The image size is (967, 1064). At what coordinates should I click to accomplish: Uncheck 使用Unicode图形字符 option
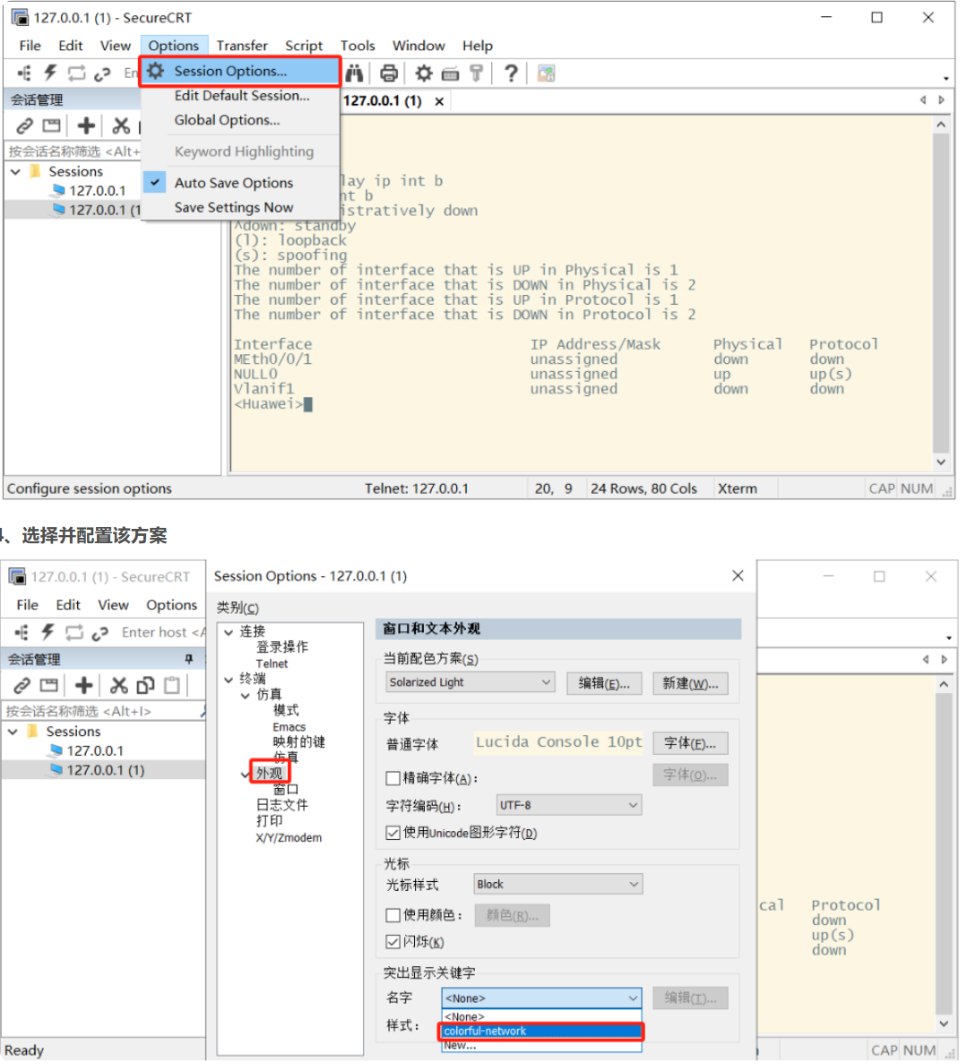393,833
